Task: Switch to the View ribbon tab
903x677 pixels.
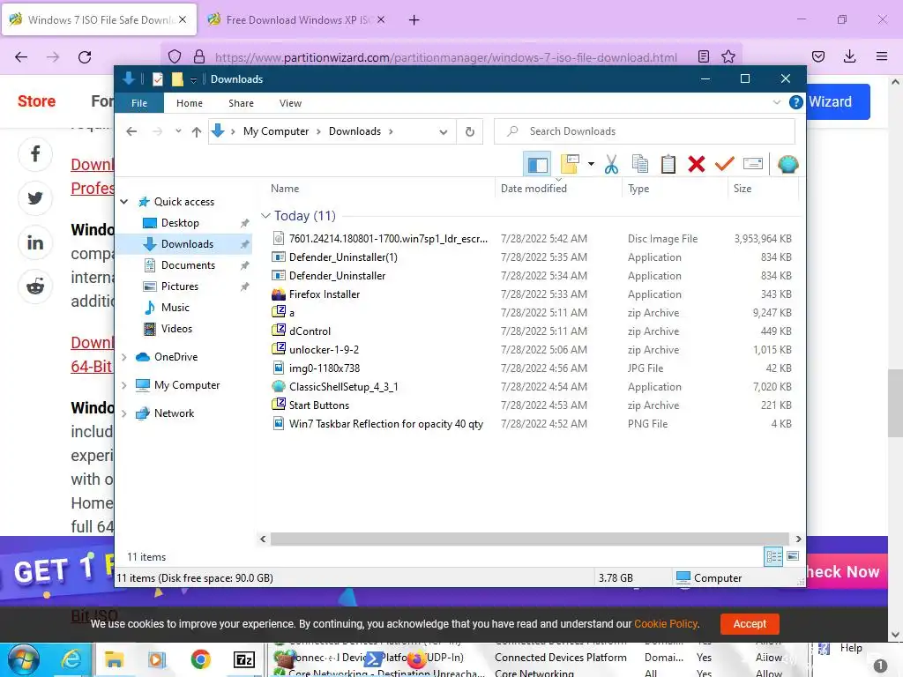Action: (x=290, y=103)
